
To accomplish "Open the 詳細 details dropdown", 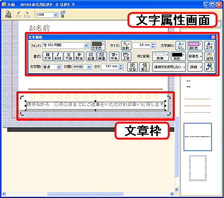I will point(195,67).
